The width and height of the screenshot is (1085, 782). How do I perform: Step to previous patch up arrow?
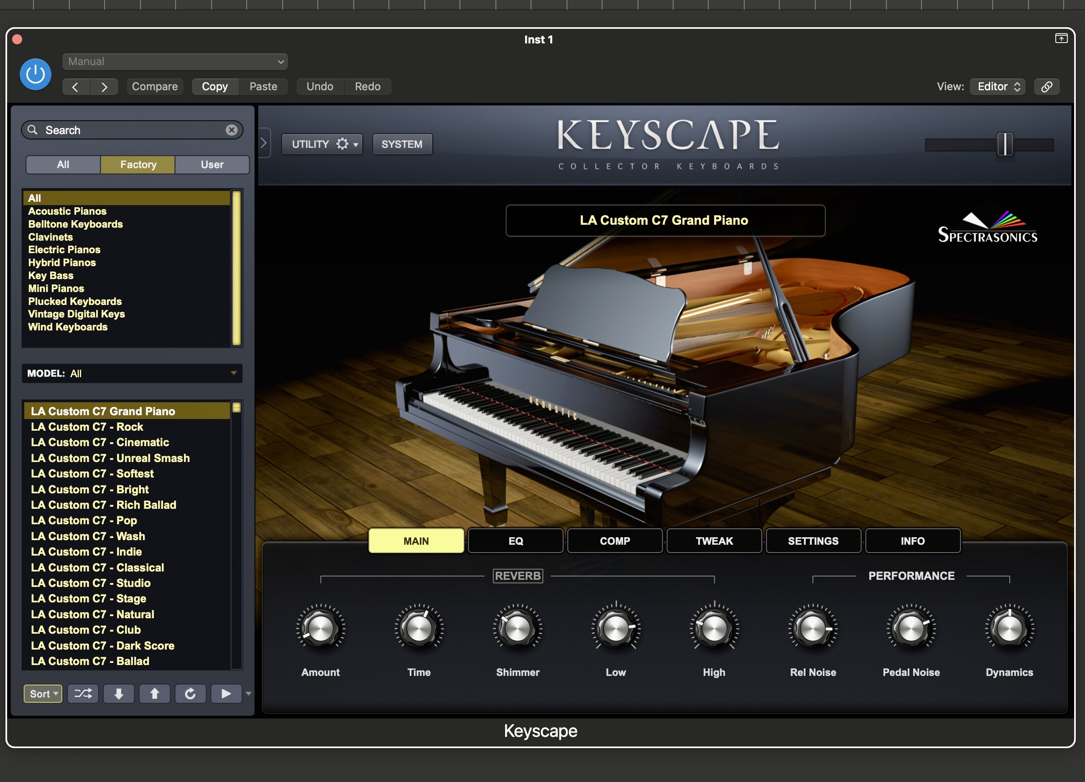point(155,693)
